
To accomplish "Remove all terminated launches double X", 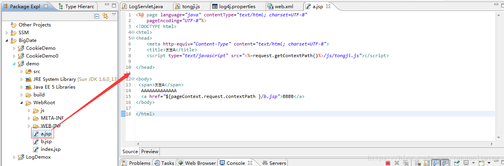I will [x=406, y=163].
